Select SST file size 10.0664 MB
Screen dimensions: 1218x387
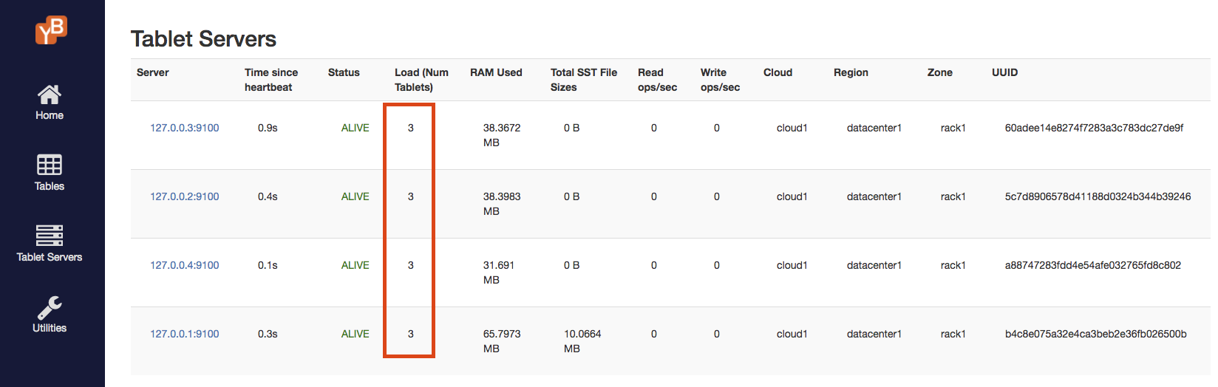coord(582,341)
